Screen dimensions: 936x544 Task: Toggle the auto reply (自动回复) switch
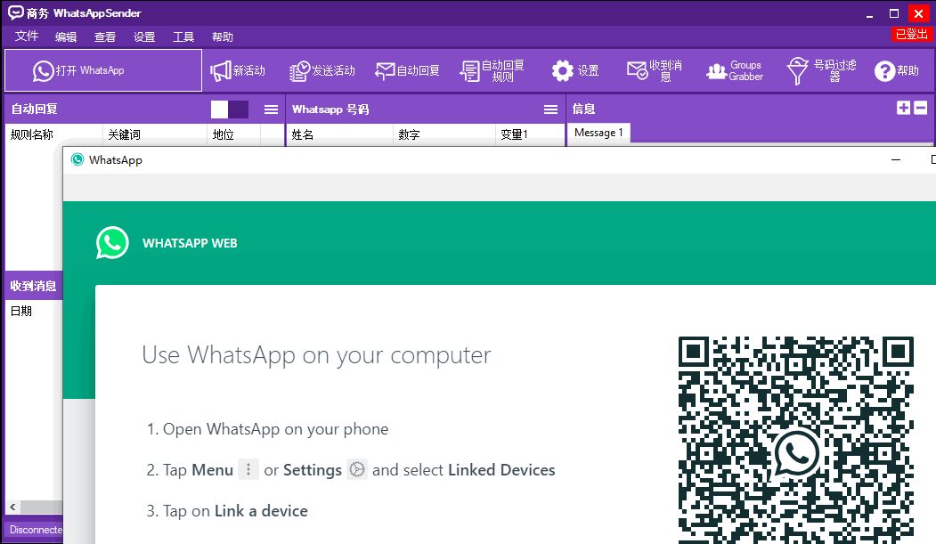(x=229, y=110)
